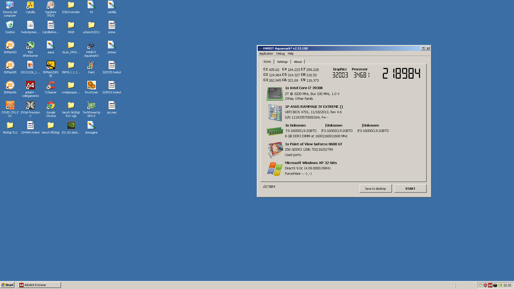Click the RAM stick icon beside 3x Unknown

pos(275,131)
